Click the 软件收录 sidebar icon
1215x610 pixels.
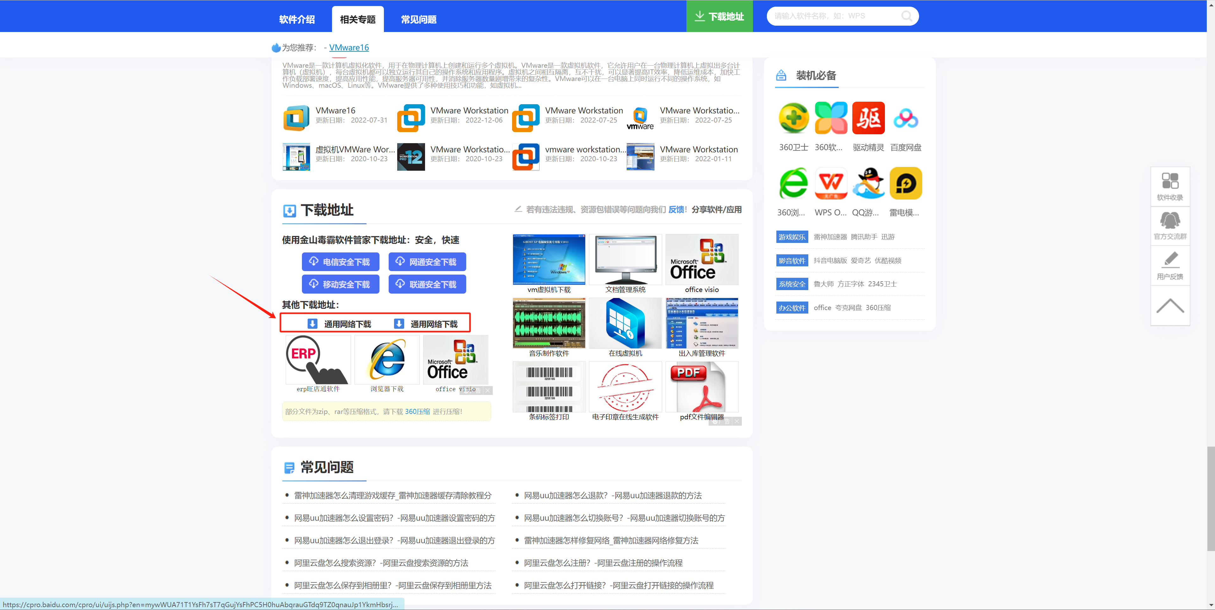click(x=1170, y=187)
